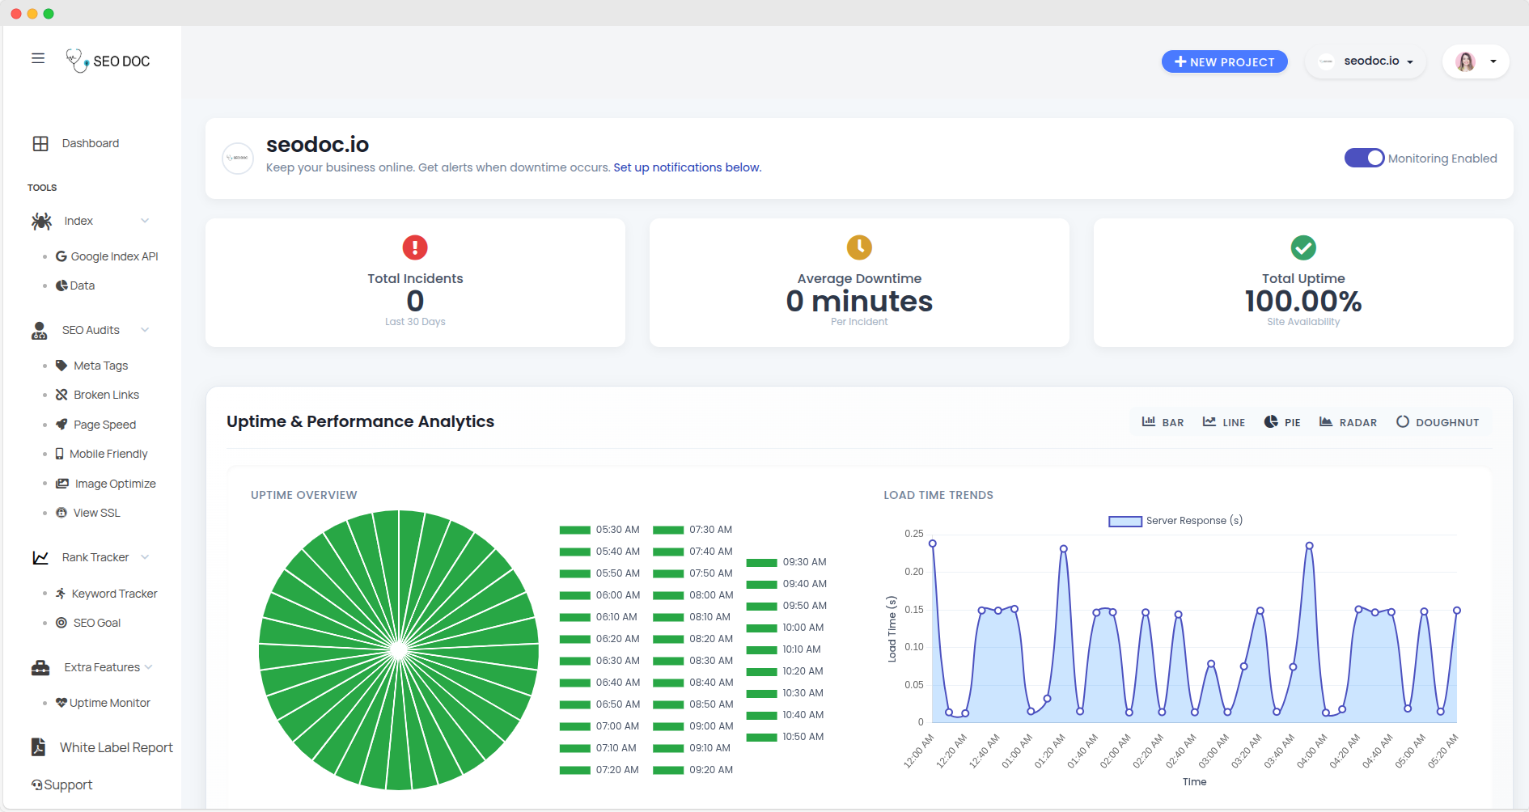Click the green Total Uptime checkmark icon
Viewport: 1529px width, 812px height.
pos(1303,247)
